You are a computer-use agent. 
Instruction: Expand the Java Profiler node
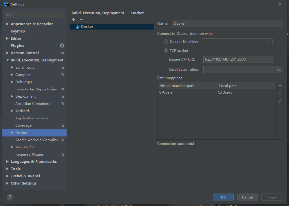tap(12, 147)
